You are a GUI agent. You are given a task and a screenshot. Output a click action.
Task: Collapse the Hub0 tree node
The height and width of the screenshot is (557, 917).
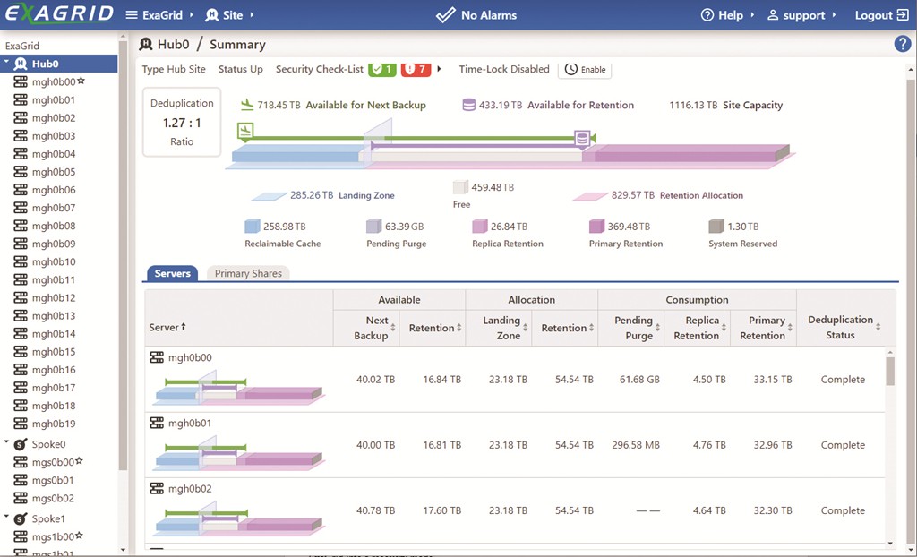(6, 62)
